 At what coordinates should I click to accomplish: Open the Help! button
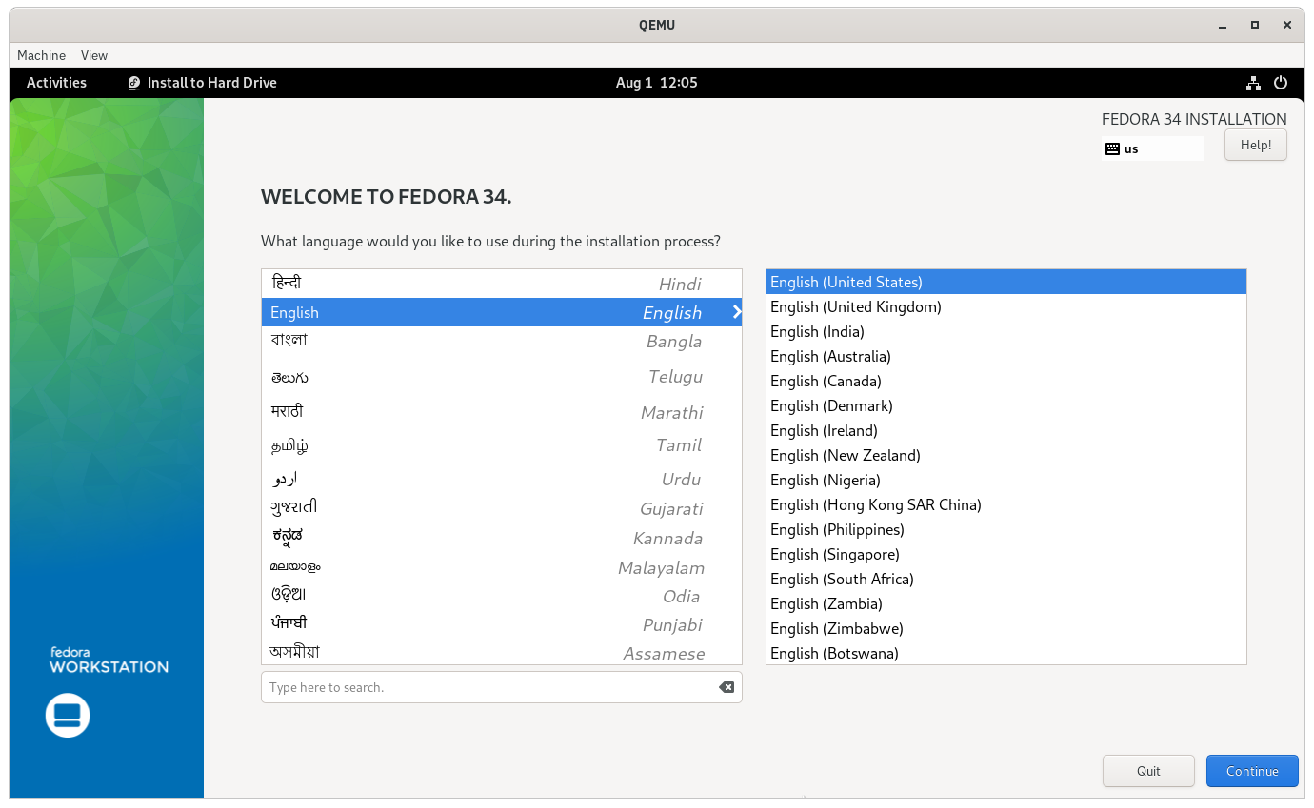(x=1255, y=145)
